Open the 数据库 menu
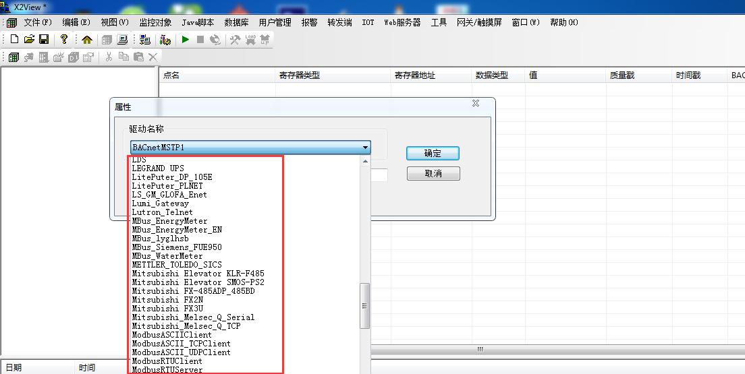The image size is (745, 374). point(236,22)
